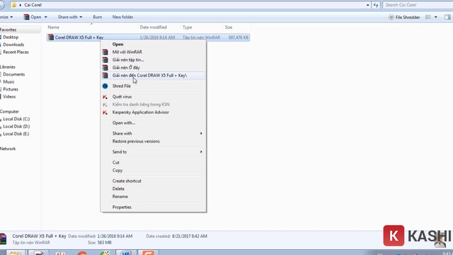Click the blue Shred File icon
The width and height of the screenshot is (453, 255).
105,86
